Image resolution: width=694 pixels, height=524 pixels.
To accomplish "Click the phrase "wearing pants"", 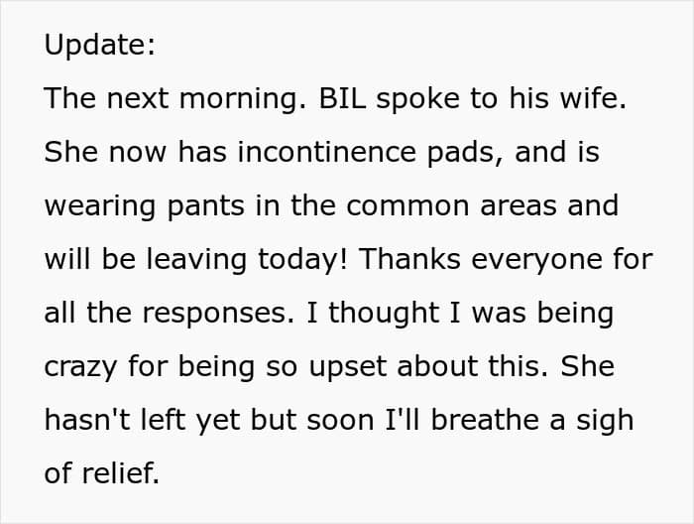I will [x=145, y=206].
